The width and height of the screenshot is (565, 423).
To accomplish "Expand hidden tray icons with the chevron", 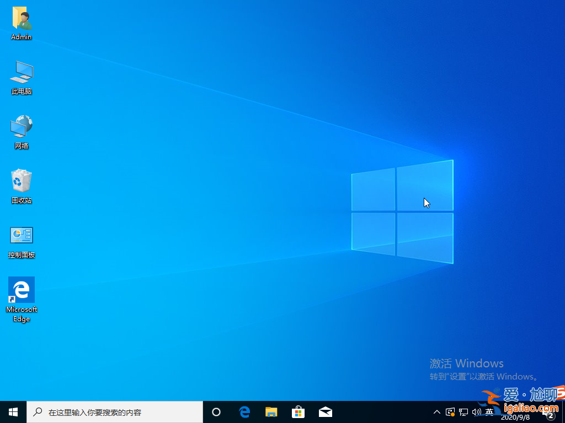I will click(436, 411).
